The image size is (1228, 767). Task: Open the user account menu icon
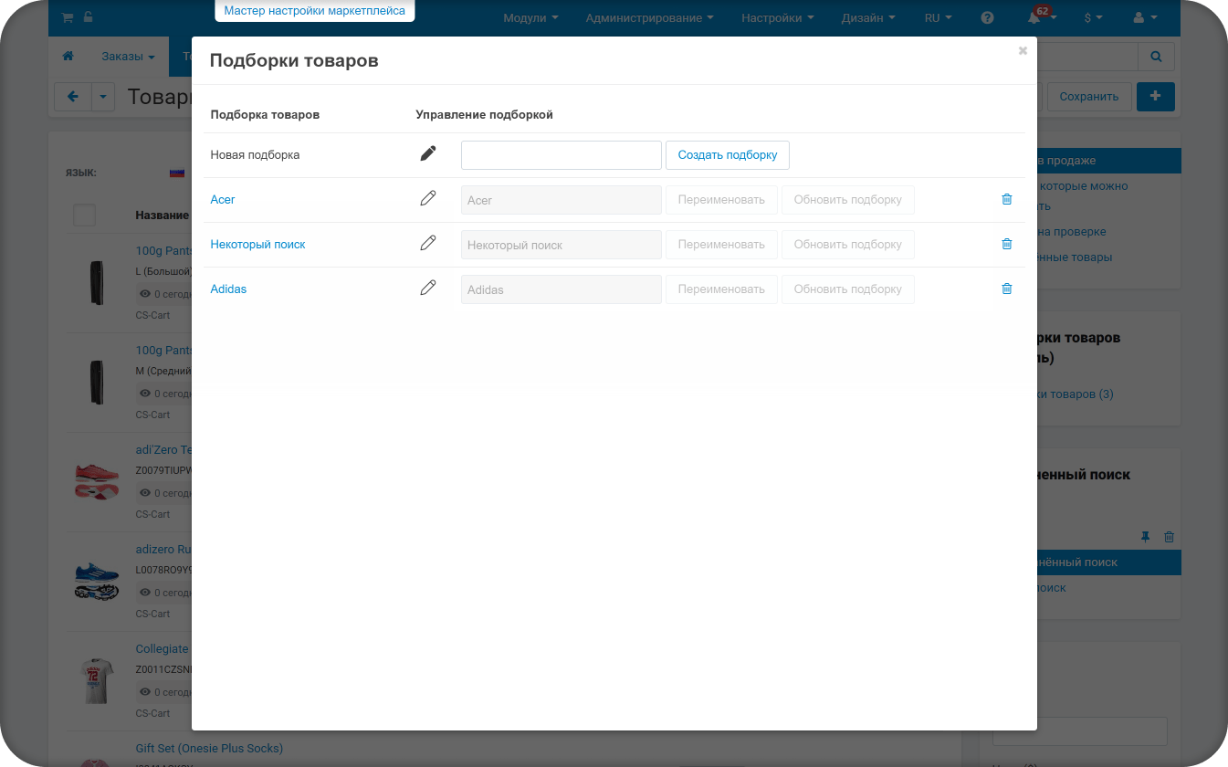[x=1144, y=18]
